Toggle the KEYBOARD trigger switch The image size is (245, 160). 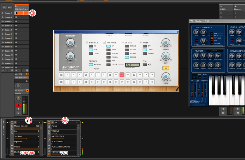91,65
